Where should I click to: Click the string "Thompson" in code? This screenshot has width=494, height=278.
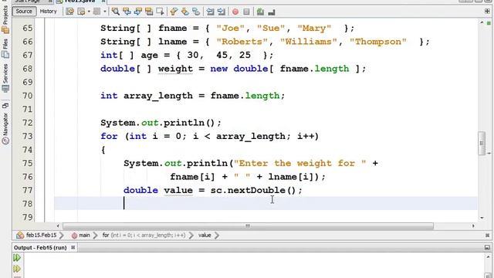coord(378,42)
